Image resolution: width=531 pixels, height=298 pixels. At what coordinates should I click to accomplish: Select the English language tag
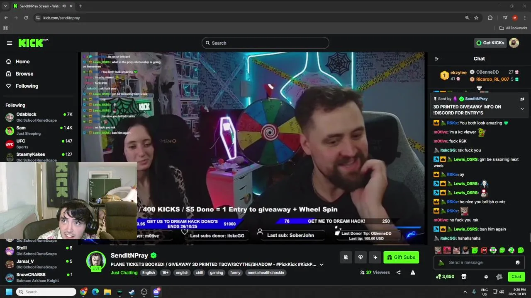click(149, 273)
